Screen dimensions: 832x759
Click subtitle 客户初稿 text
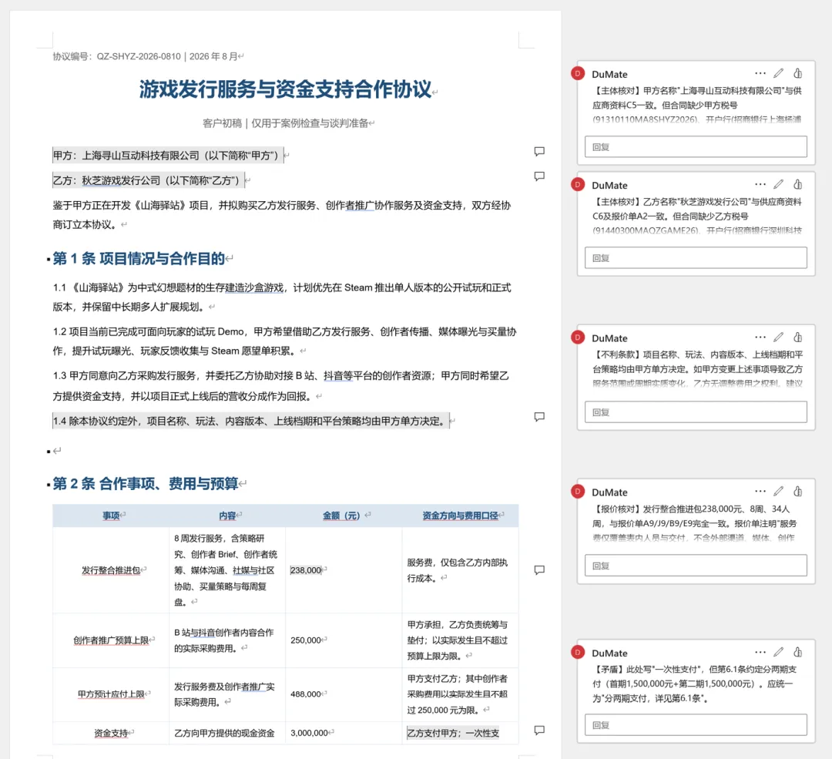click(286, 123)
